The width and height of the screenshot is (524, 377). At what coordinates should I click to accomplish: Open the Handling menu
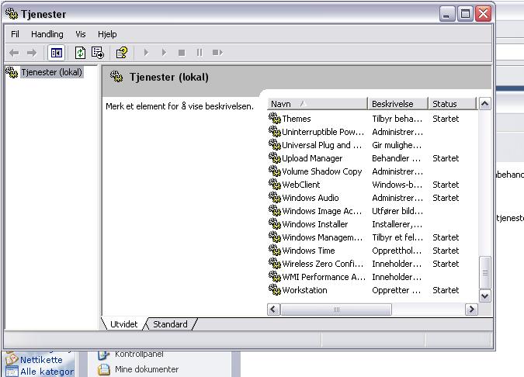tap(47, 34)
